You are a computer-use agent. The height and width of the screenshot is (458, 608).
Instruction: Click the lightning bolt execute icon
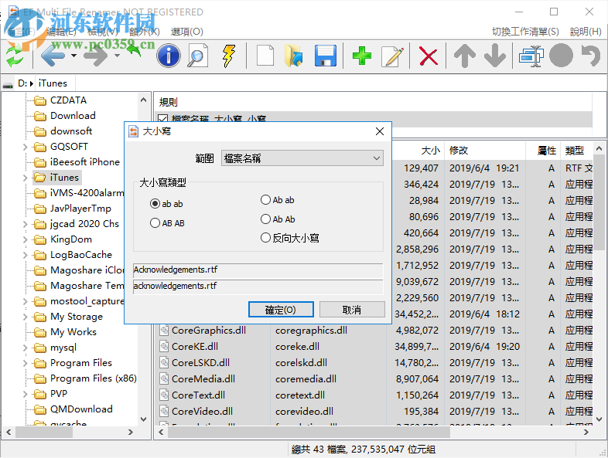229,56
